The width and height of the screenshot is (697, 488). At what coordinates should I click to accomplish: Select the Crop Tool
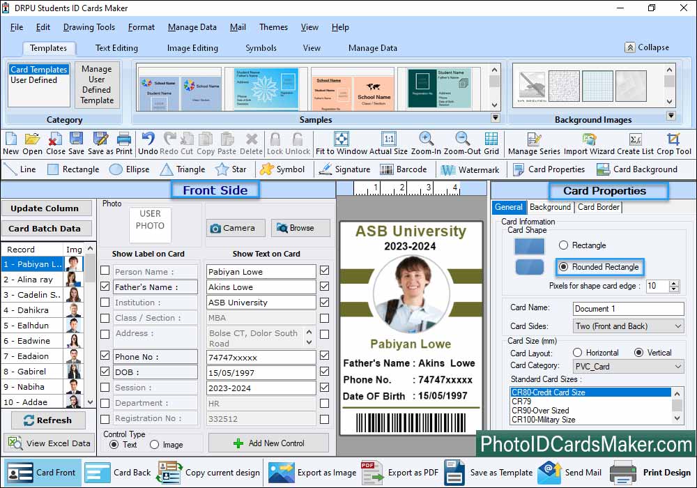674,143
